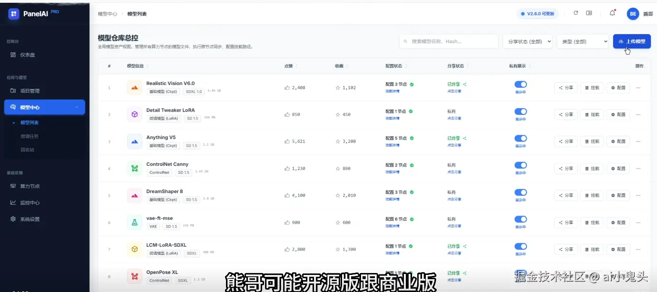657x292 pixels.
Task: Toggle 私有展示 switch for Realistic Vision V6.0
Action: pos(520,85)
